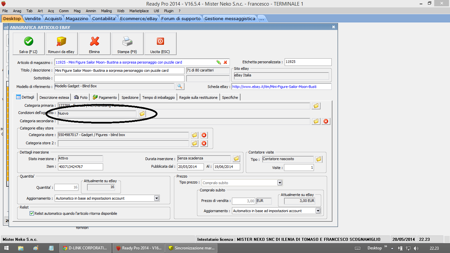Open the Anag menu
The image size is (450, 253).
click(x=17, y=11)
